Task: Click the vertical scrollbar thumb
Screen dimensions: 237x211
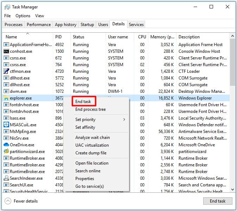Action: click(232, 62)
